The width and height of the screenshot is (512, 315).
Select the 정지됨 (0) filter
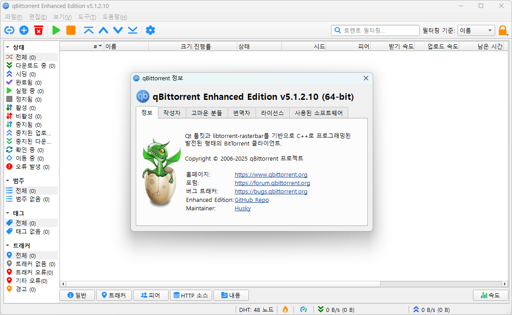click(x=31, y=99)
